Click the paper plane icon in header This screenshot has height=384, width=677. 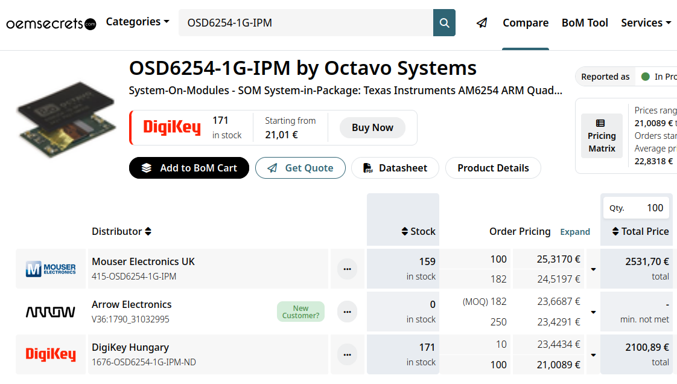pyautogui.click(x=482, y=22)
